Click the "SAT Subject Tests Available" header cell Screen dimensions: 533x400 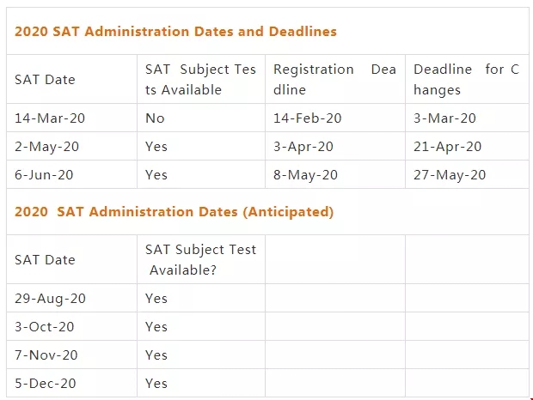[x=200, y=79]
